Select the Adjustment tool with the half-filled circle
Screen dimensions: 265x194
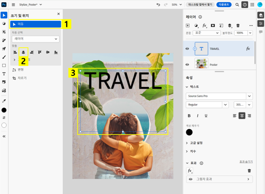[x=4, y=24]
